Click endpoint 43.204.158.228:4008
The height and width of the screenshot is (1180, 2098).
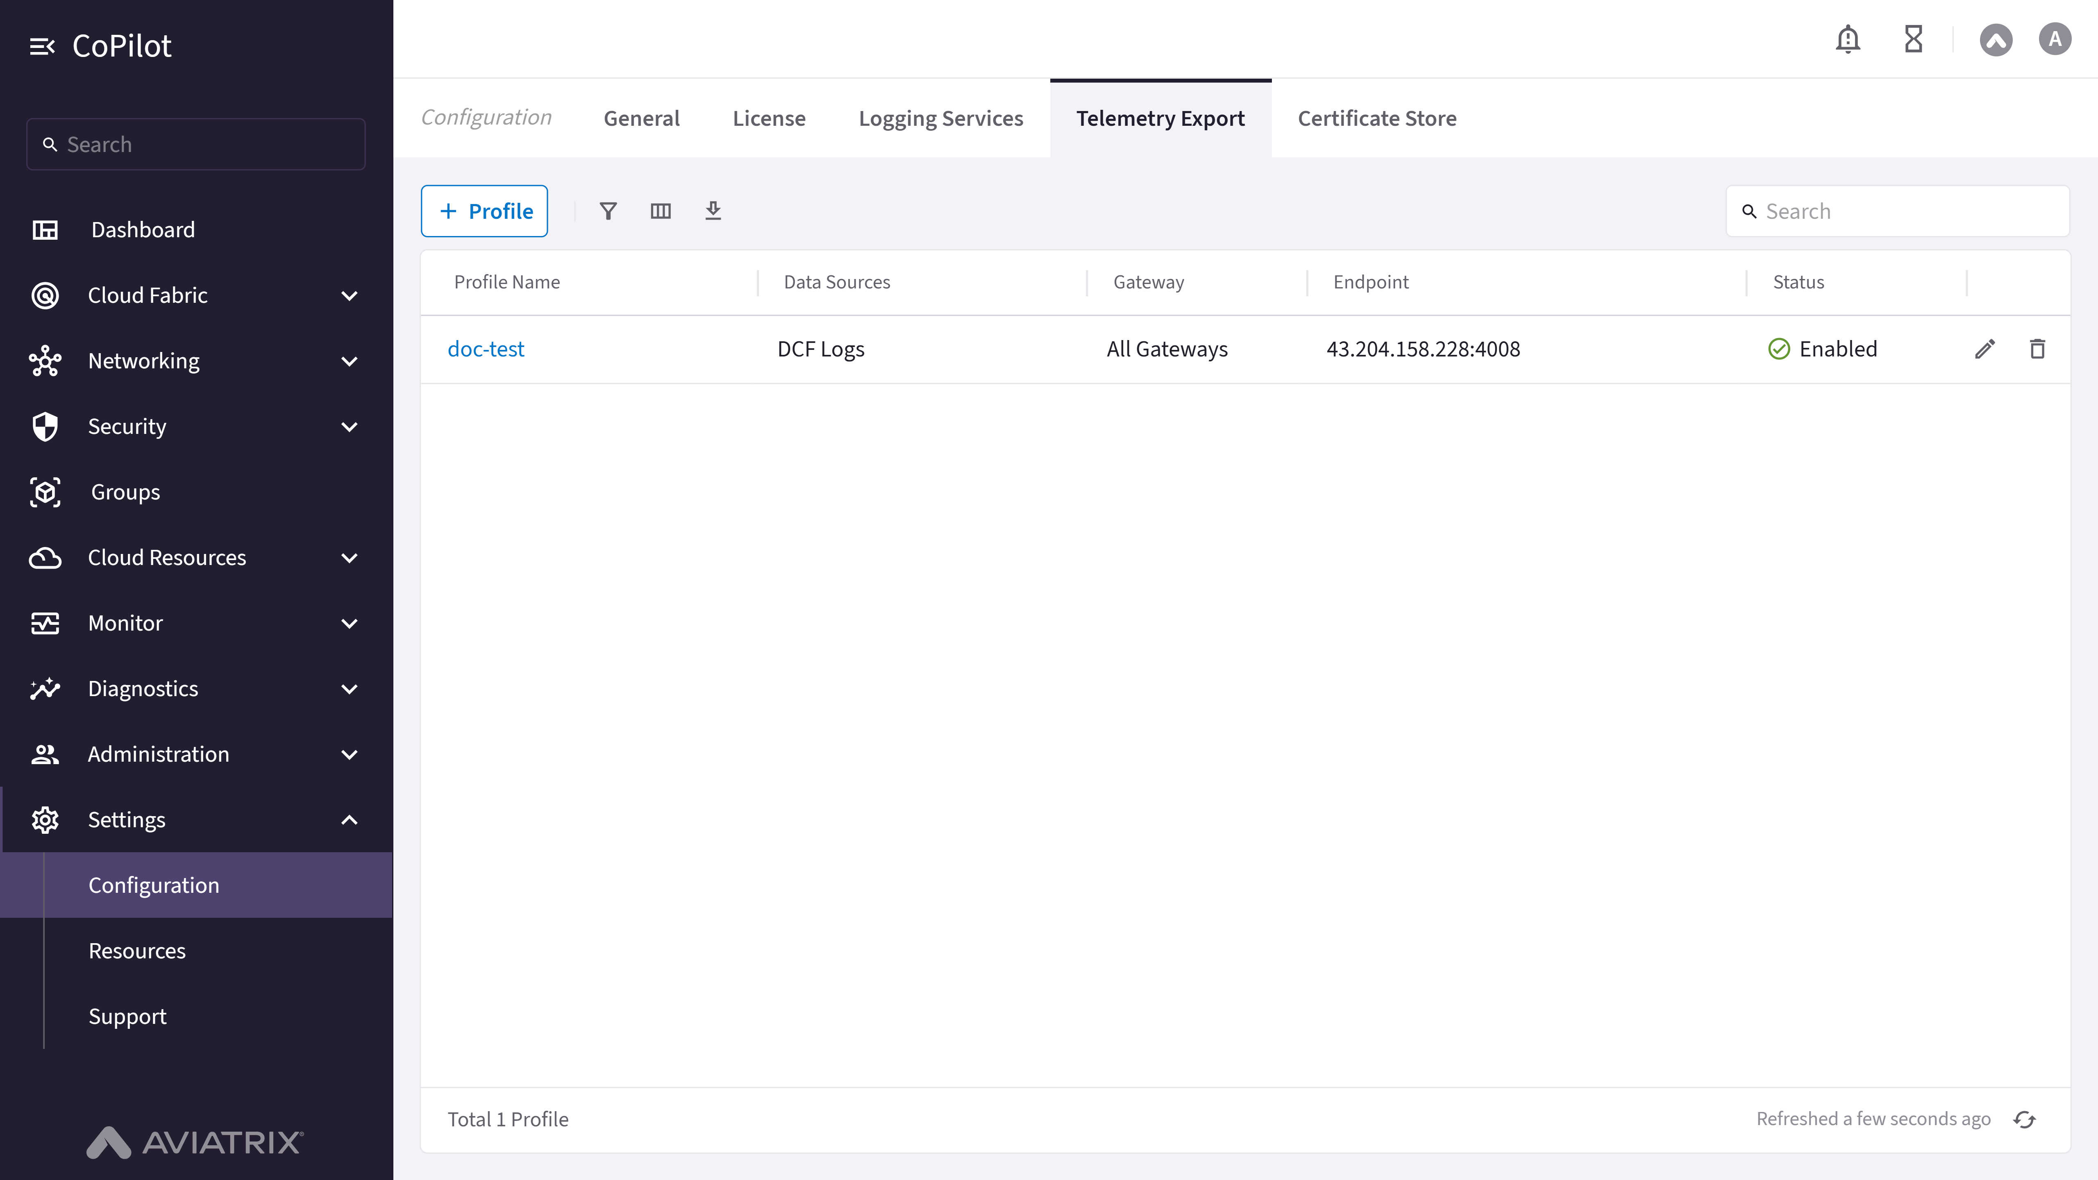(1423, 349)
